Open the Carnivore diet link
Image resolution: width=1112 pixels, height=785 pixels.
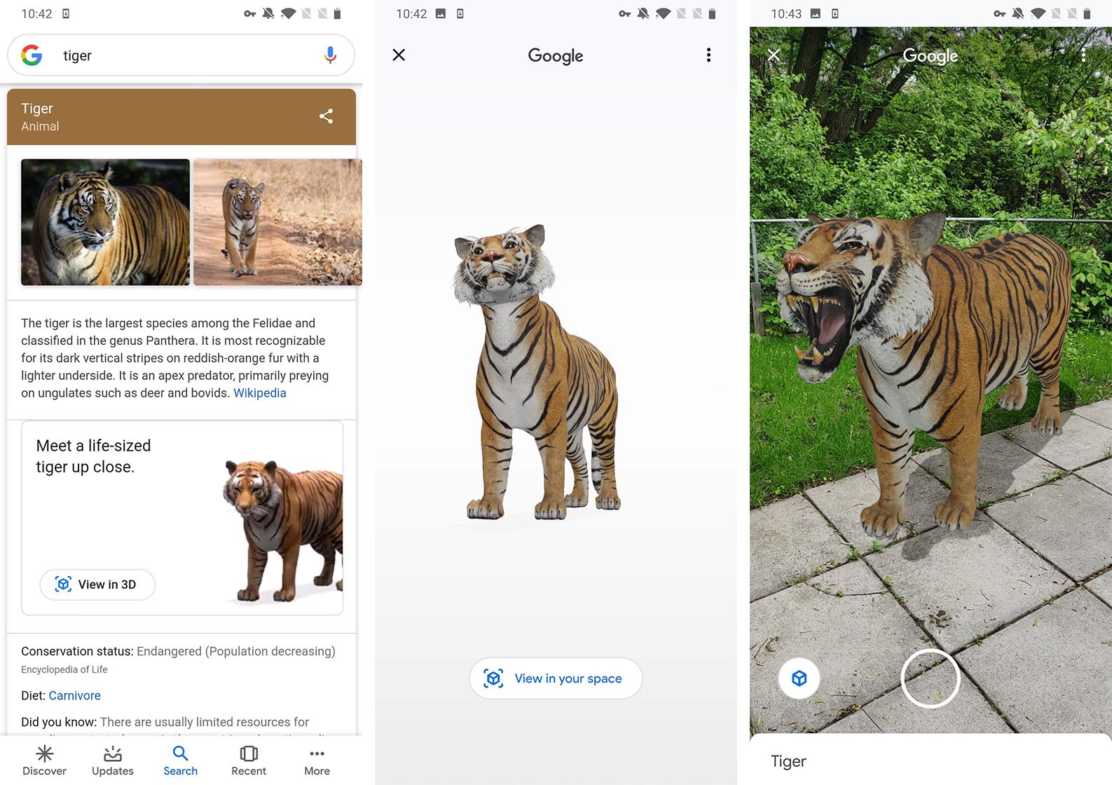point(75,695)
